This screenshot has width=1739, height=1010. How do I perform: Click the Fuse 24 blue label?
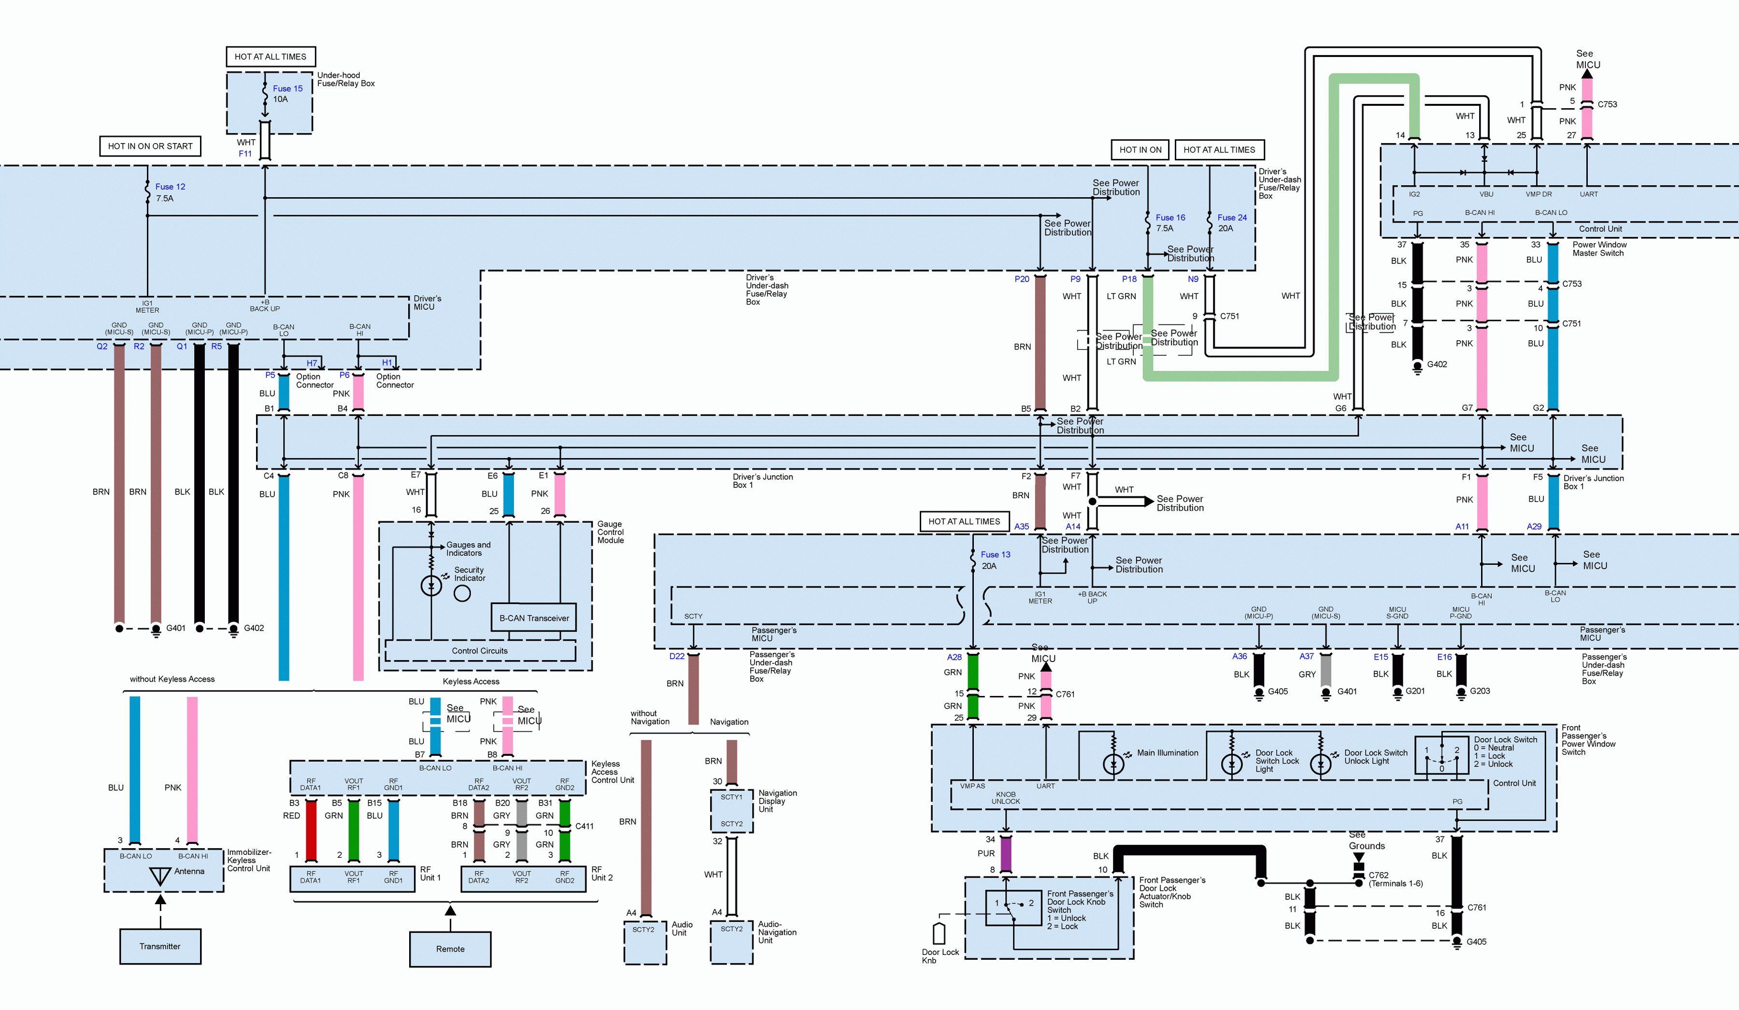point(1232,217)
